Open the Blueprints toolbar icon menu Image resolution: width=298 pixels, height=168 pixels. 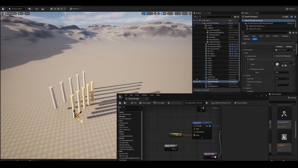pyautogui.click(x=36, y=9)
